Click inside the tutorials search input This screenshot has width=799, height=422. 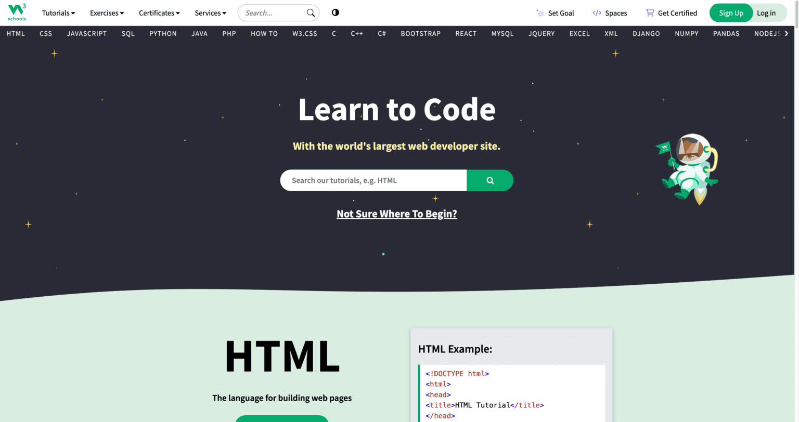tap(373, 180)
